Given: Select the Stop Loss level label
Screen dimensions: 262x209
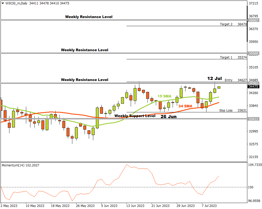Looking at the screenshot, I should tap(226, 111).
